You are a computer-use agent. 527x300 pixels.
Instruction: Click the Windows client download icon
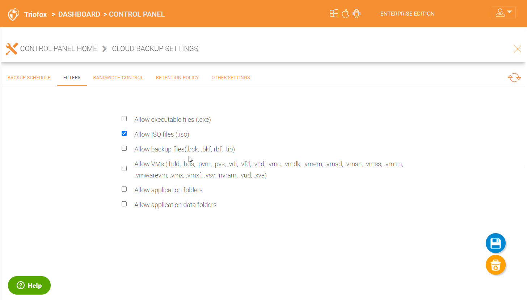pos(334,14)
